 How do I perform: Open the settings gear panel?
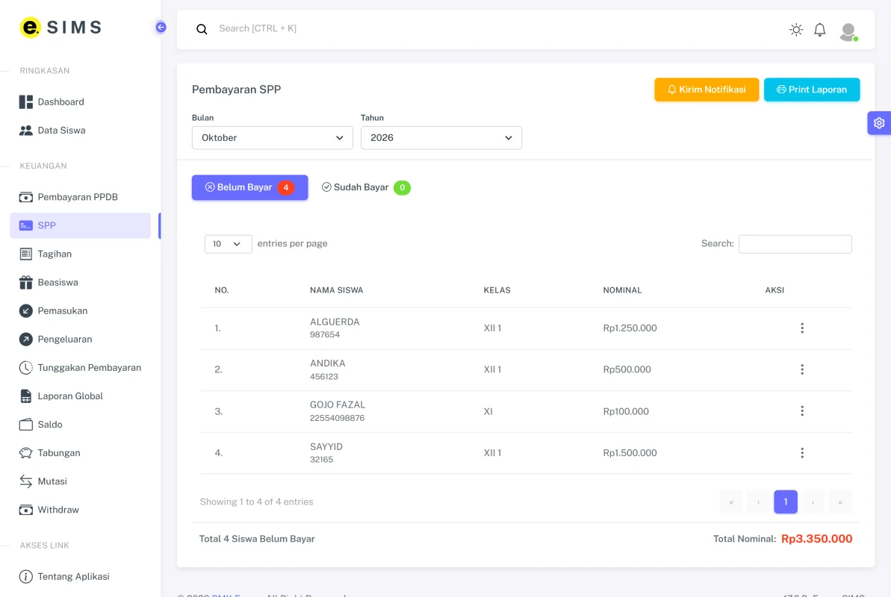[878, 122]
